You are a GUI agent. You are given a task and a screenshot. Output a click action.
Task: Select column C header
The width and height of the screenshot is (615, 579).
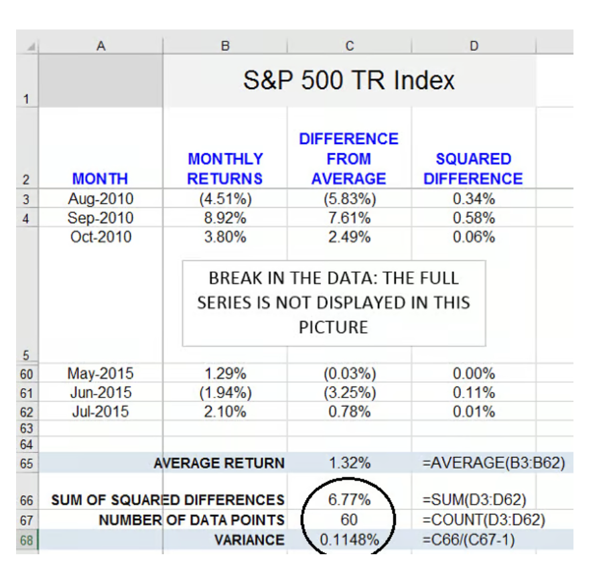point(349,45)
